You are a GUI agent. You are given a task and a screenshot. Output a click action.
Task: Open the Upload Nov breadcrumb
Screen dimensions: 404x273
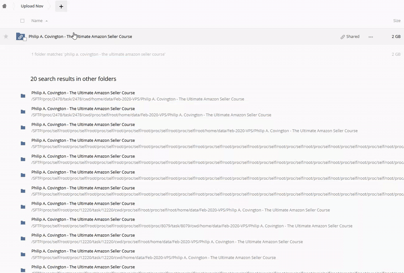tap(32, 6)
